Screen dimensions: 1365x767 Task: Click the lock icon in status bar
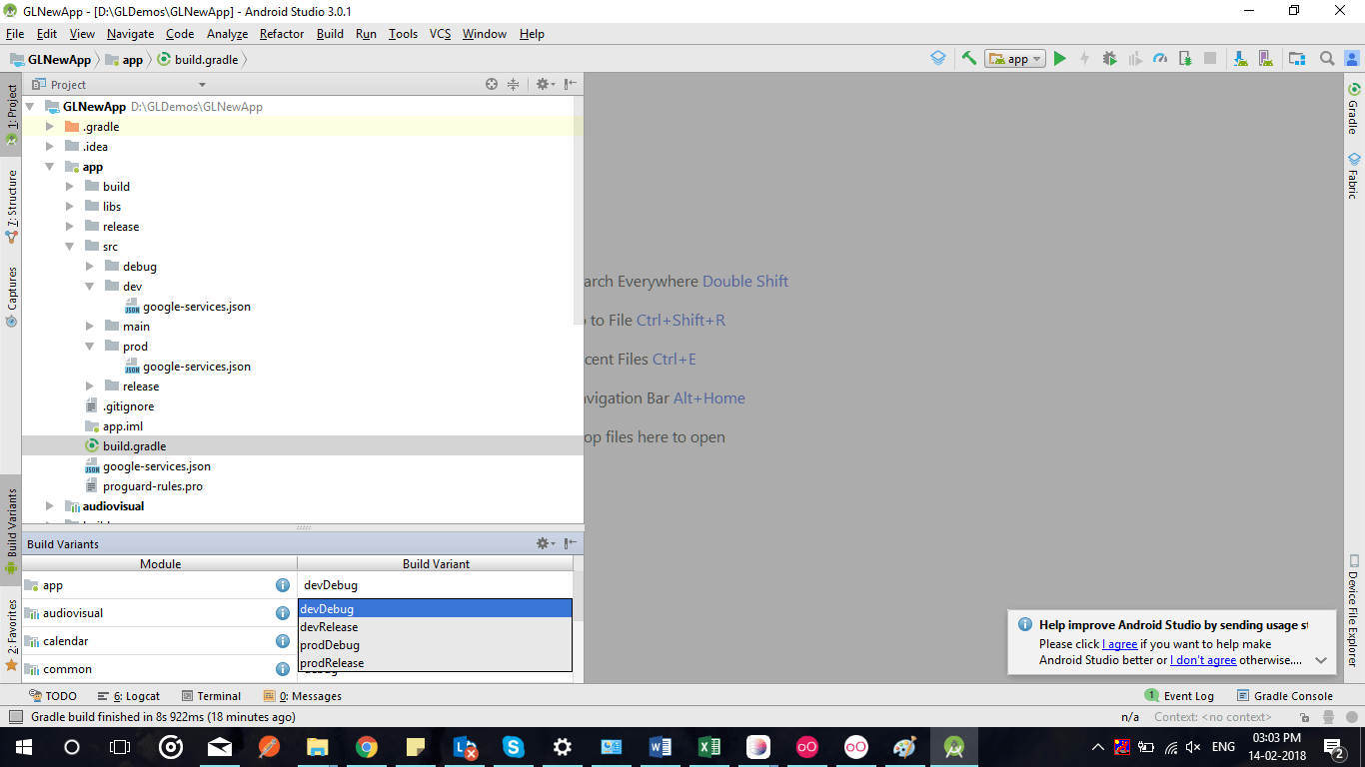pyautogui.click(x=1305, y=717)
